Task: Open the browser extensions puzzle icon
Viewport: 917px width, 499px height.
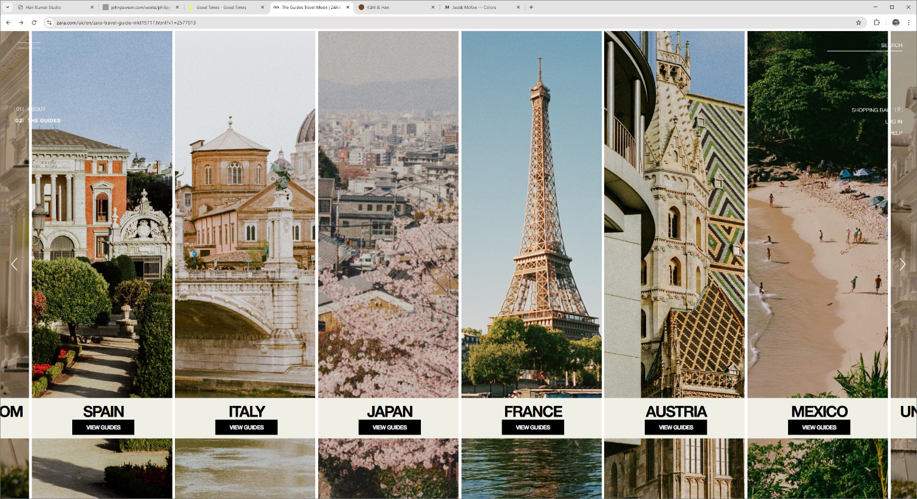Action: 876,23
